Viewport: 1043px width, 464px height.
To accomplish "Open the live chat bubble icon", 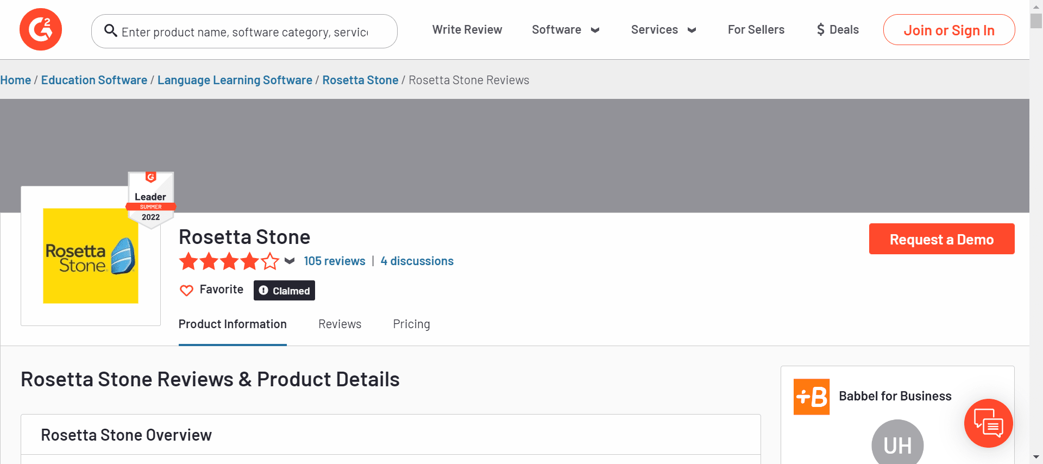I will point(988,423).
